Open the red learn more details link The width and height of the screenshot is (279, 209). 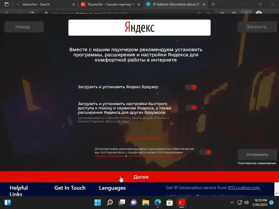(x=143, y=139)
